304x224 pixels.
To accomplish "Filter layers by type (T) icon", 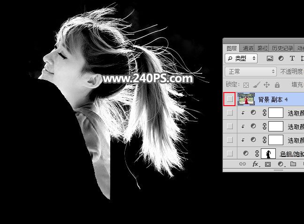I will pos(292,59).
